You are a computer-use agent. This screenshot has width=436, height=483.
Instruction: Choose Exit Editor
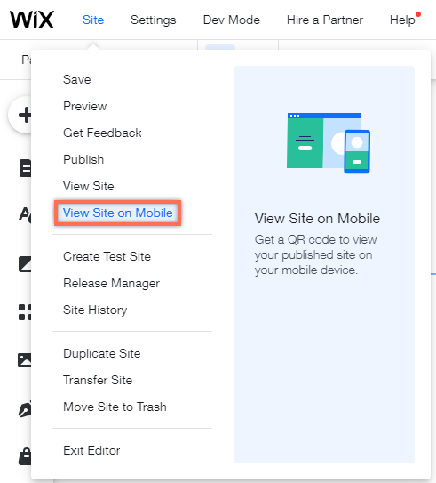[91, 450]
